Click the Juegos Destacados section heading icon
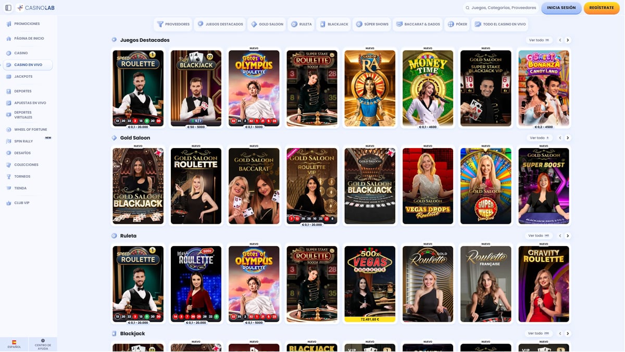Viewport: 625px width, 352px height. click(114, 40)
